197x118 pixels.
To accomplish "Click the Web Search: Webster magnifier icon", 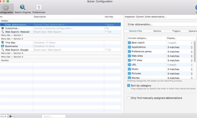I will [3, 32].
